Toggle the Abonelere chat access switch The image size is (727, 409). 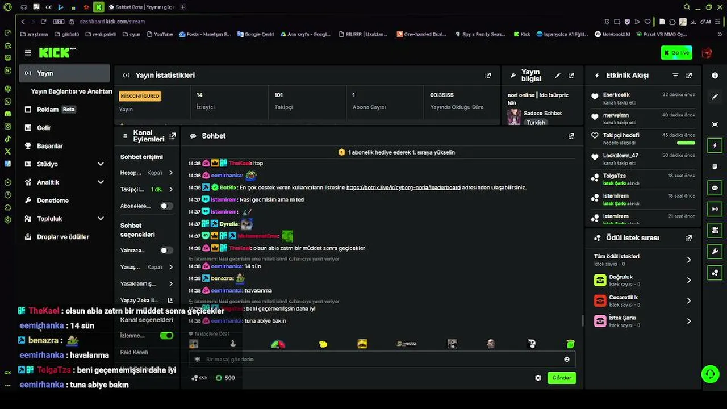pos(166,206)
